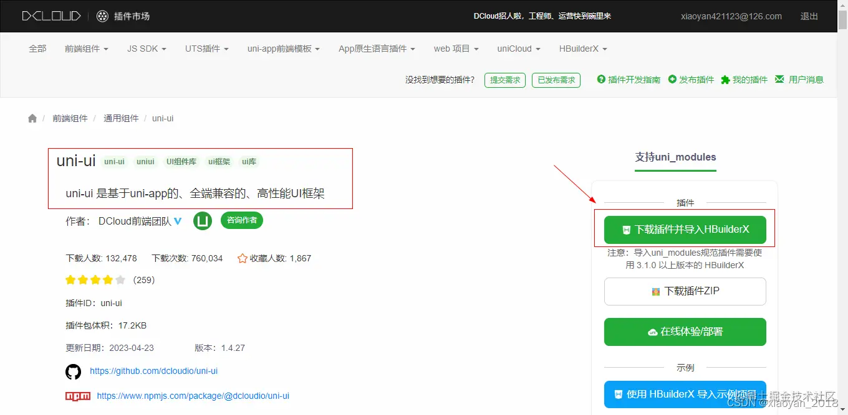Click 提交需求 button

(505, 80)
